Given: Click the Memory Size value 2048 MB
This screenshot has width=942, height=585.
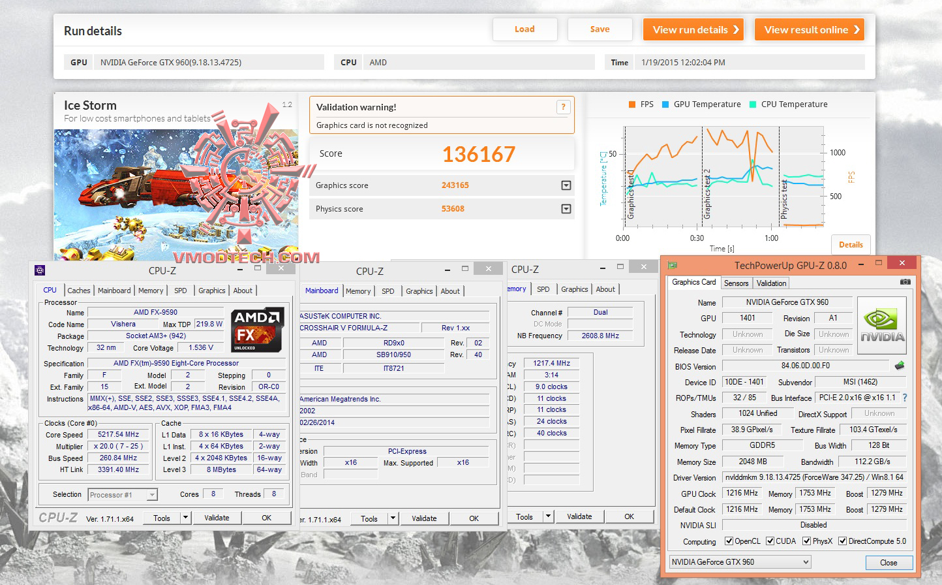Looking at the screenshot, I should [753, 462].
